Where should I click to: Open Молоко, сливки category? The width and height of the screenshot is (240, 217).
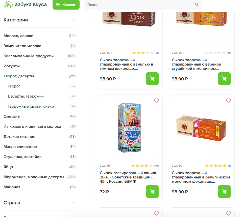point(18,36)
